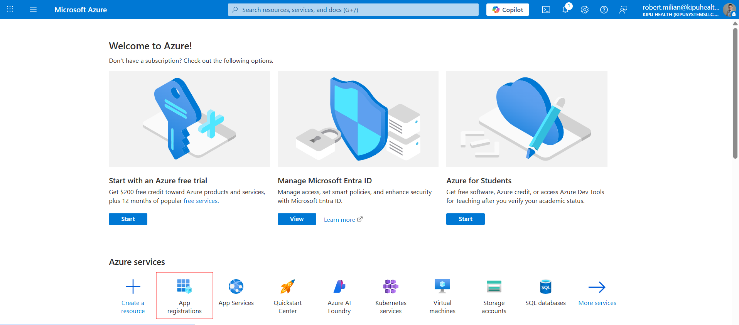Open the Help question mark icon

[604, 10]
